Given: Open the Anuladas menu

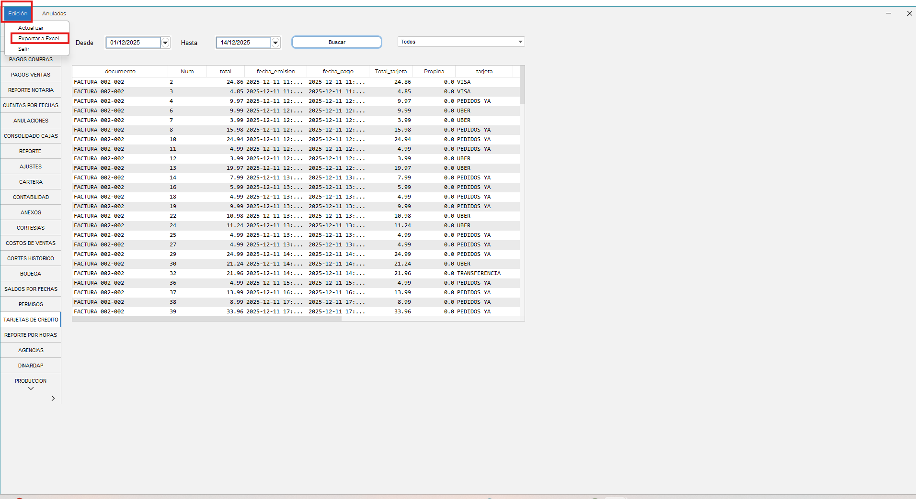Looking at the screenshot, I should pos(54,13).
